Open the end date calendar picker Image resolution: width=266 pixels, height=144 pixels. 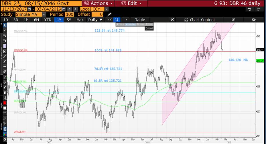coord(64,9)
